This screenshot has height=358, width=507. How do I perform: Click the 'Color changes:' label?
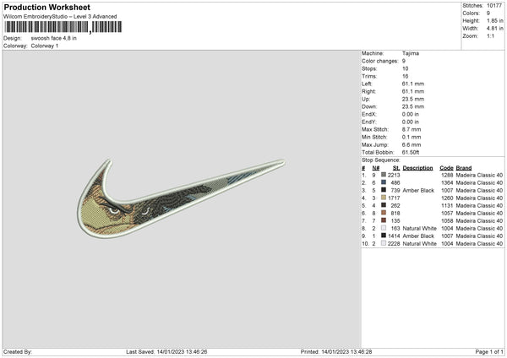(x=380, y=61)
